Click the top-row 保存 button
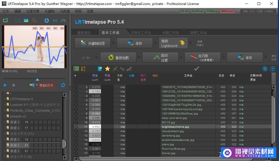This screenshot has width=279, height=161. [135, 43]
